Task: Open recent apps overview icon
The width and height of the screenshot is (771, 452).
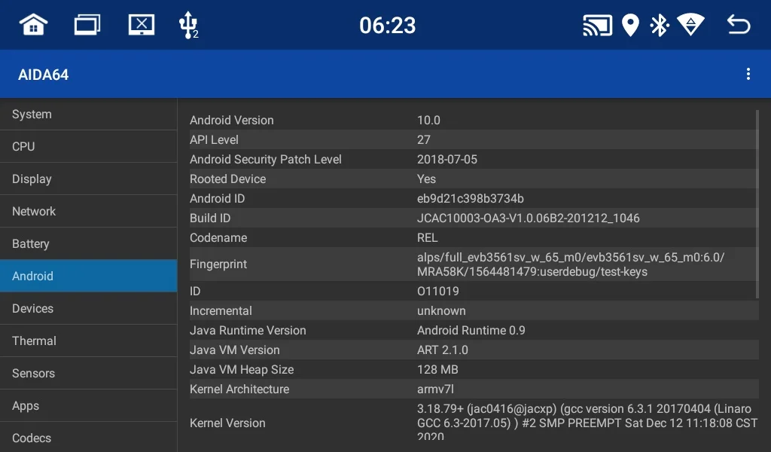Action: tap(87, 25)
